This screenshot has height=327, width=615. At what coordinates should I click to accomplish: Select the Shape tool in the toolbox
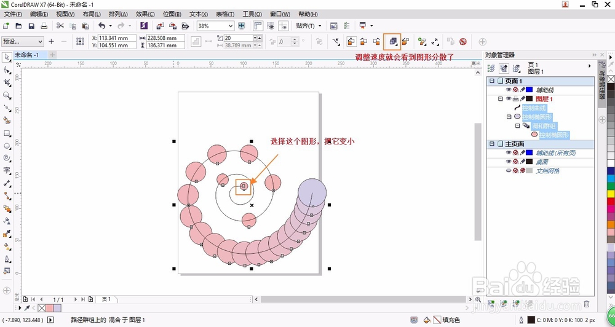[7, 70]
